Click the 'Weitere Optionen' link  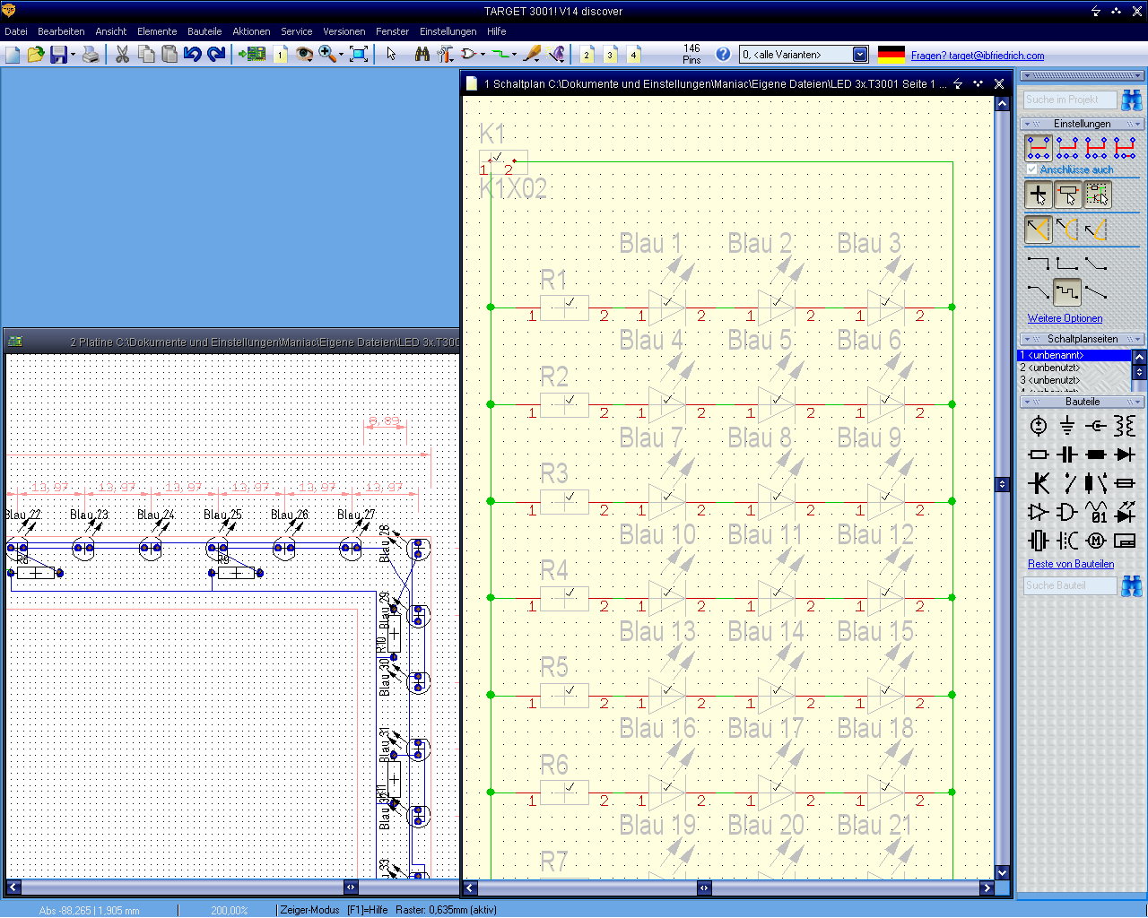(1065, 318)
